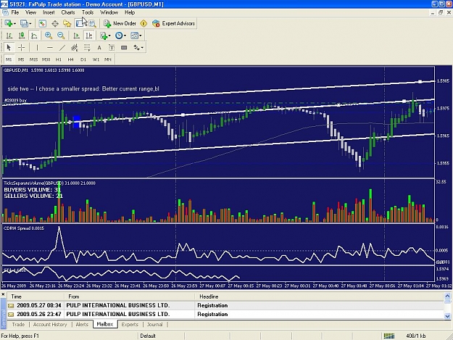Expand the Periods dropdown arrow
This screenshot has width=453, height=340.
coord(125,36)
